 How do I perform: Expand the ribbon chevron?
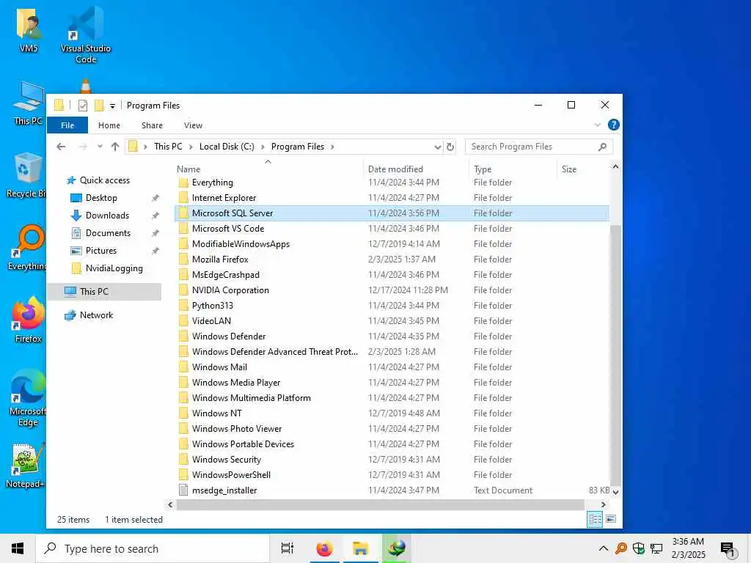pyautogui.click(x=597, y=125)
